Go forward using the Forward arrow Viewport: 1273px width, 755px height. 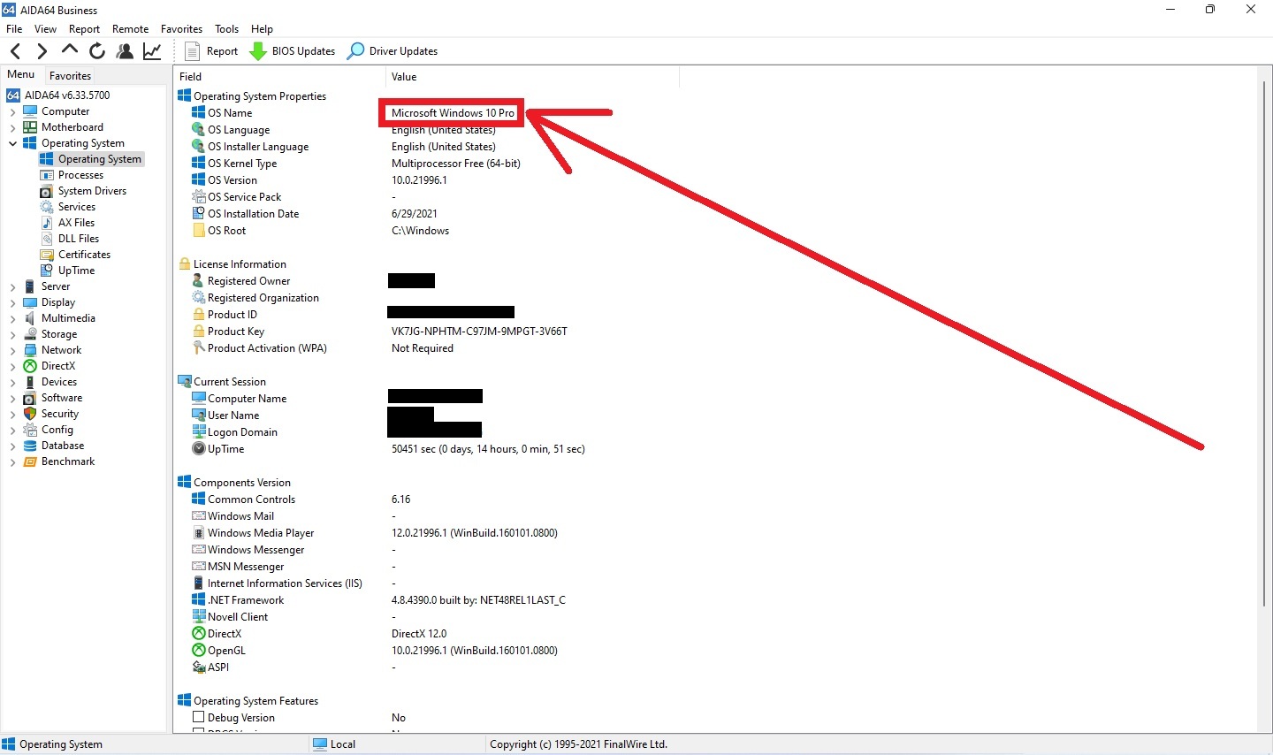pos(42,51)
